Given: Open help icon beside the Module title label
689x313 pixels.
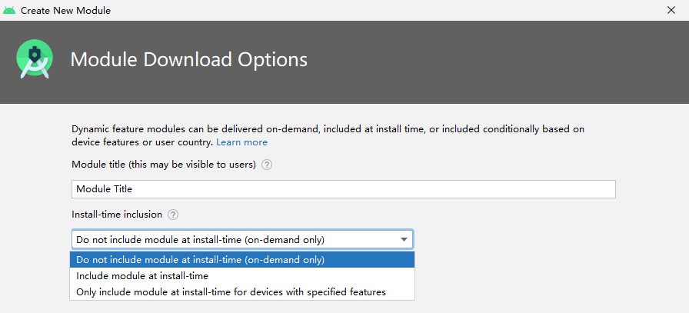Looking at the screenshot, I should [267, 165].
